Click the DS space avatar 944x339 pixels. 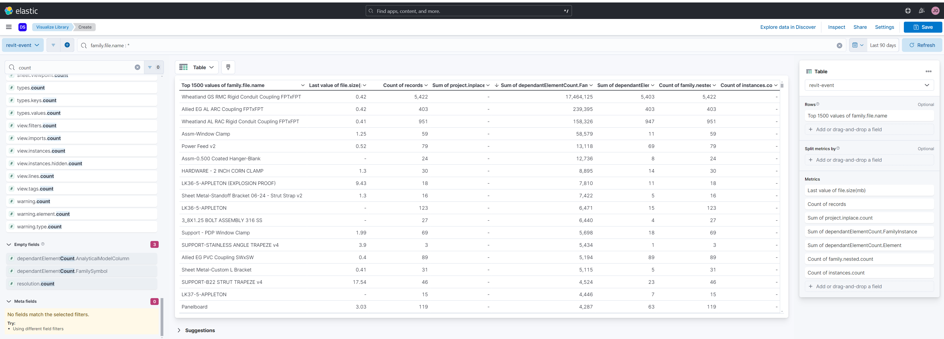(22, 27)
